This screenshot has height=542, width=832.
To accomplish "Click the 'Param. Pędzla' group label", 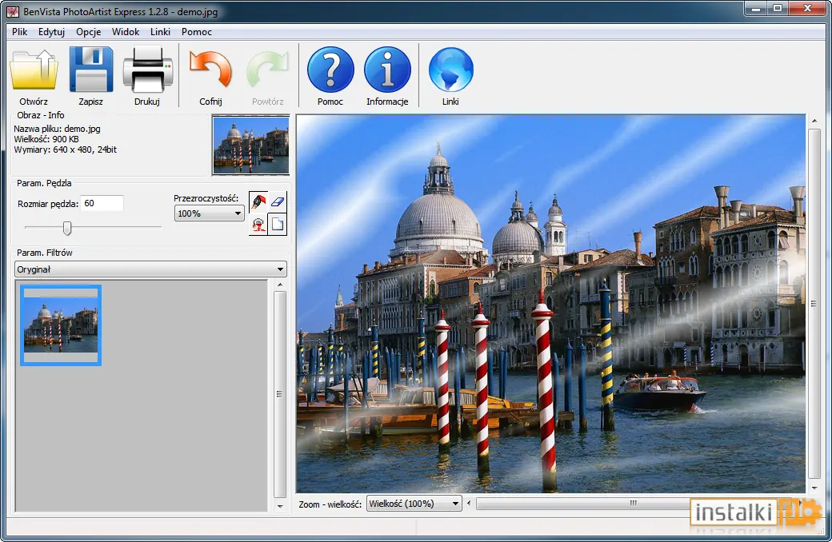I will 44,183.
